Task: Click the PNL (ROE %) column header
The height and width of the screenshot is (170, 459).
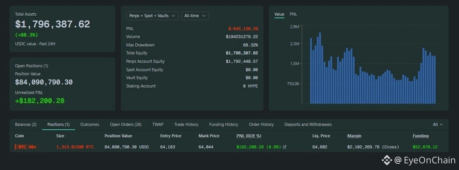Action: point(249,136)
